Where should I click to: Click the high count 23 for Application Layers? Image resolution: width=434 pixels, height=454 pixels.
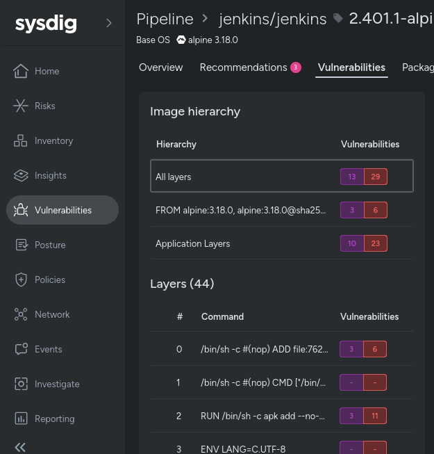[376, 243]
